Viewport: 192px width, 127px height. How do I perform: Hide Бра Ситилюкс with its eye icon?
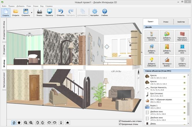pyautogui.click(x=184, y=95)
